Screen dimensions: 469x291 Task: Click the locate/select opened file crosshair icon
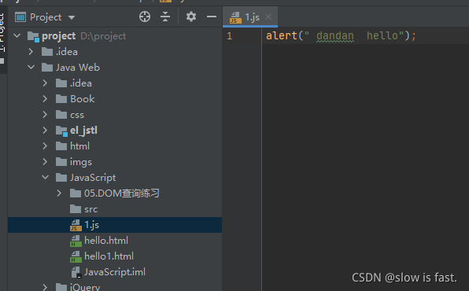pos(145,17)
